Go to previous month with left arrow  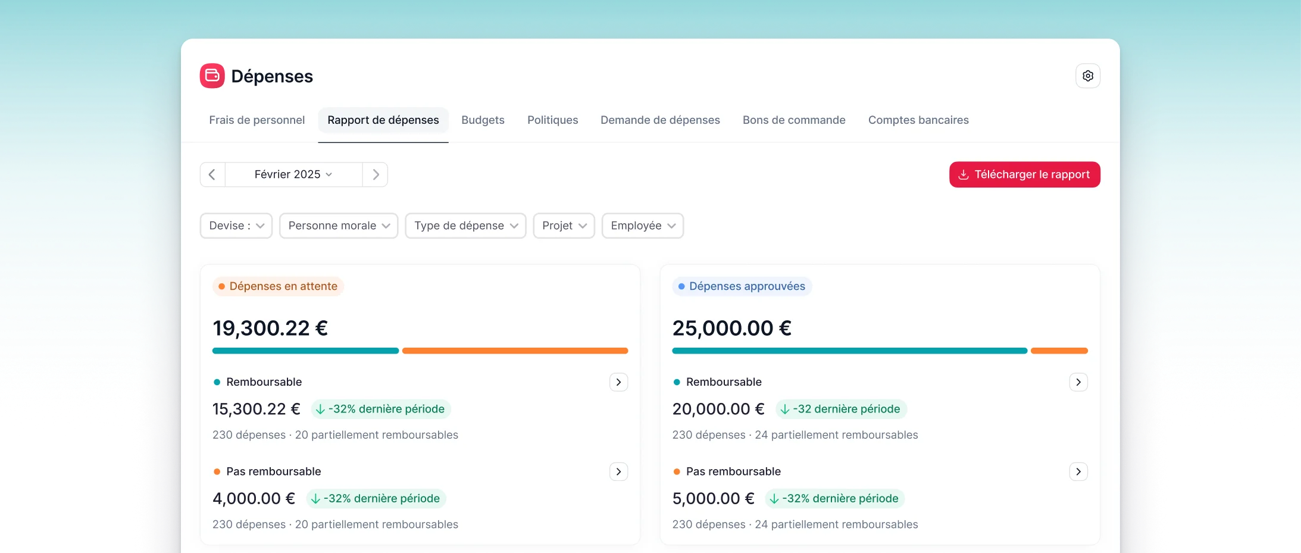(x=212, y=174)
